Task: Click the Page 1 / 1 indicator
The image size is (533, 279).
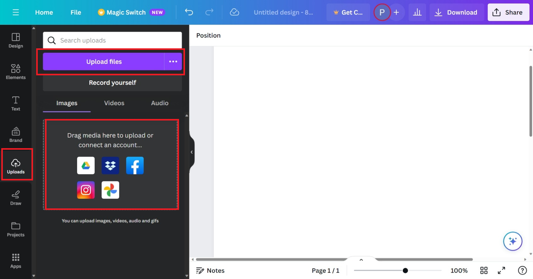Action: 326,271
